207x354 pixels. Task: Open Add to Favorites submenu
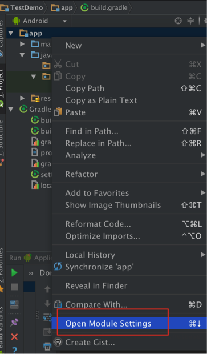[129, 193]
